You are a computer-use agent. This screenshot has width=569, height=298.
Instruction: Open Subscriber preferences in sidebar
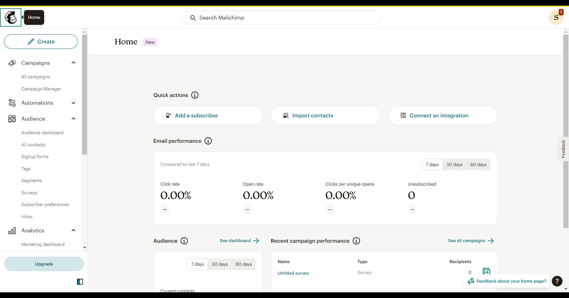point(45,205)
